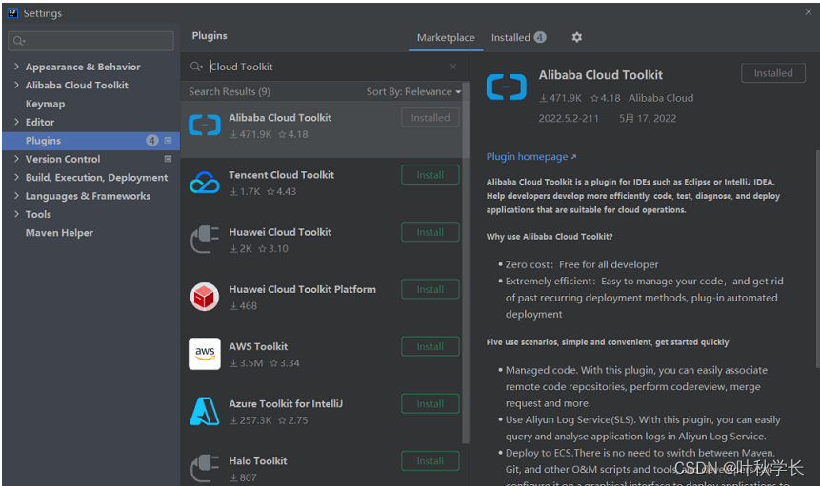
Task: Select the Azure Toolkit for IntelliJ title
Action: [286, 403]
